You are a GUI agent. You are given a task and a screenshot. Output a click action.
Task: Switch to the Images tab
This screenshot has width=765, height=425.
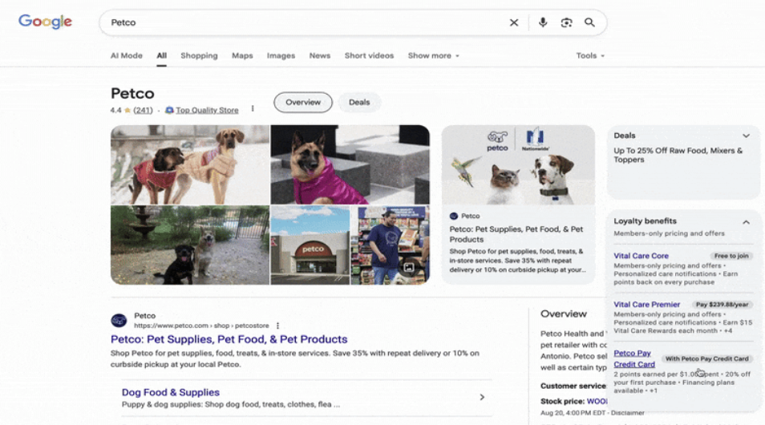[x=281, y=56]
